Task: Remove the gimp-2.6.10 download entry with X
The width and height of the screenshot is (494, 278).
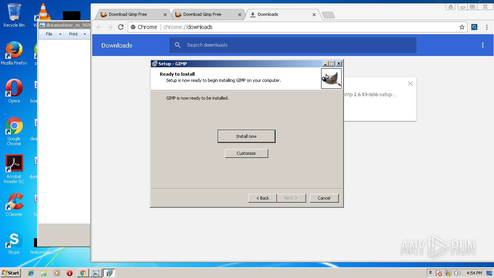Action: pos(410,84)
